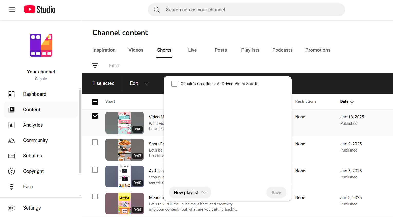Select the 0:40 short's checkbox
This screenshot has height=217, width=393.
click(x=95, y=170)
